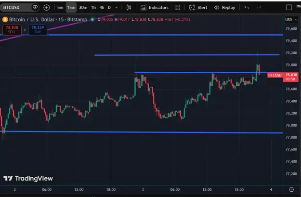
Task: Expand the timeframe interval dropdown chevron
Action: (x=117, y=8)
